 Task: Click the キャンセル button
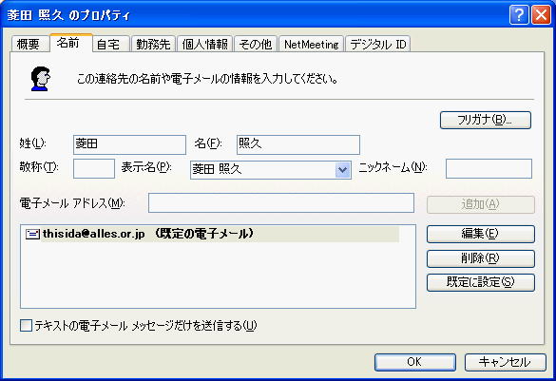click(506, 362)
